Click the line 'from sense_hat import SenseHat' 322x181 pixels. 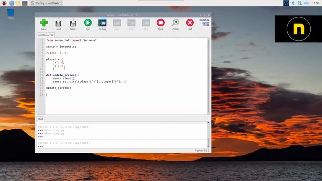pos(71,40)
